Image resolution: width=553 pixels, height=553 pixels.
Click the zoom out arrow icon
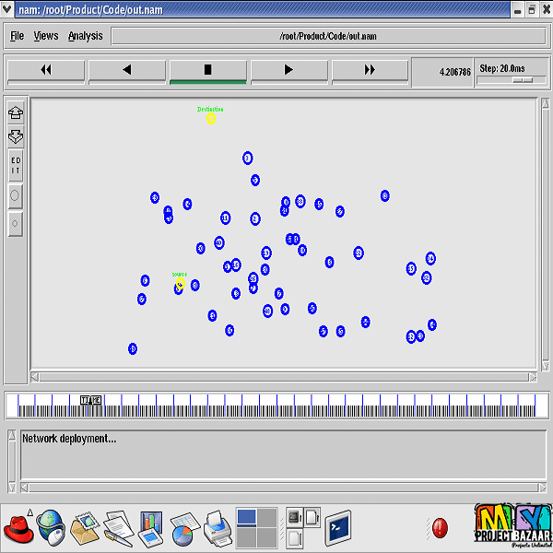click(x=16, y=136)
